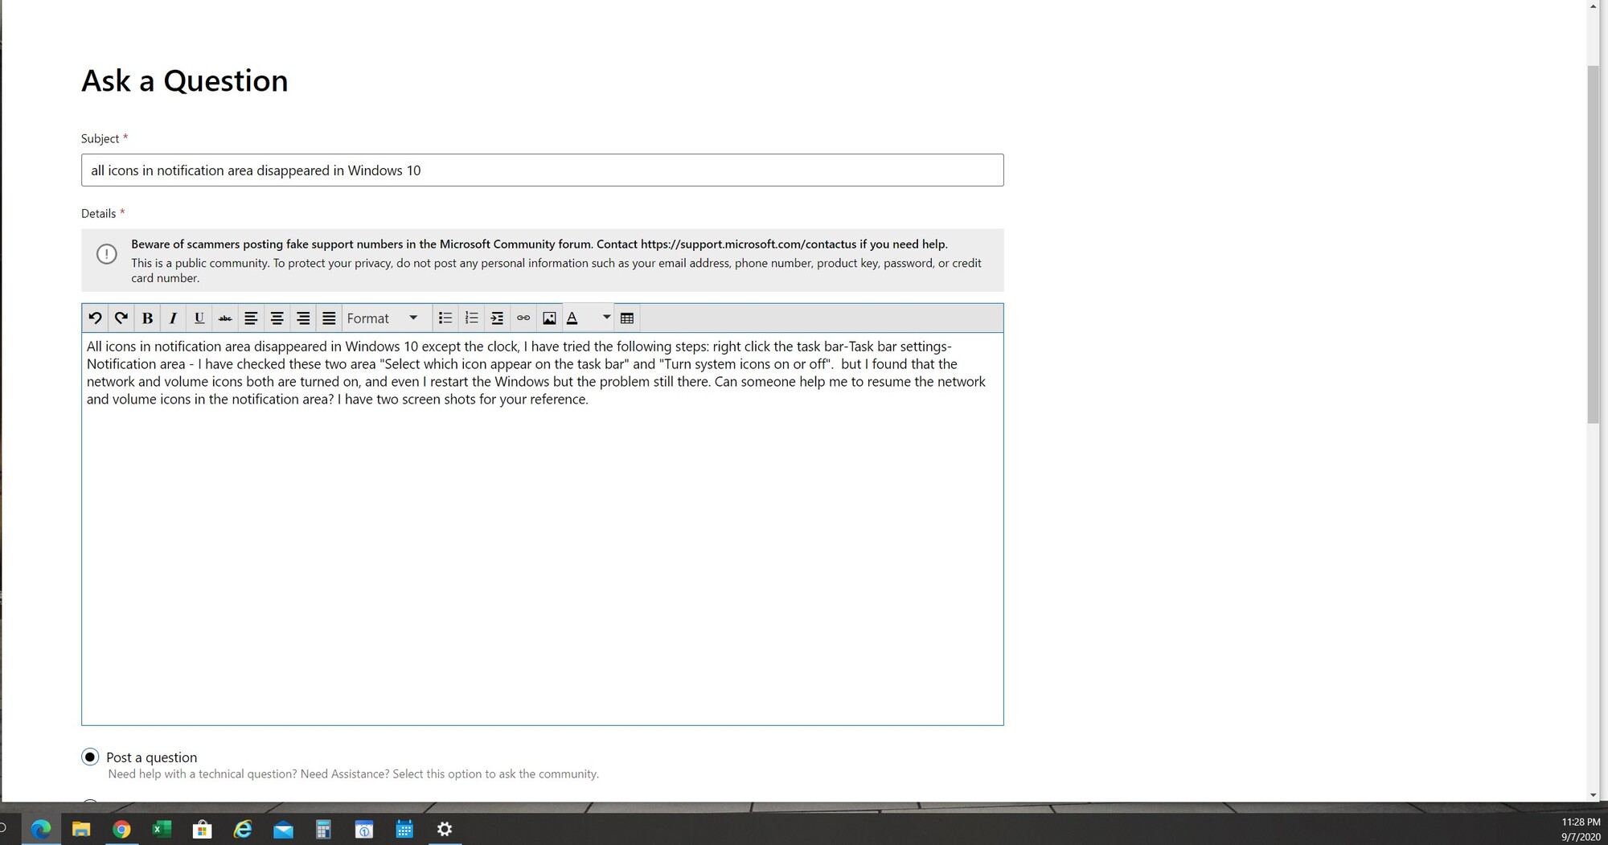1608x845 pixels.
Task: Click the 'Ask a Question' heading
Action: click(184, 80)
